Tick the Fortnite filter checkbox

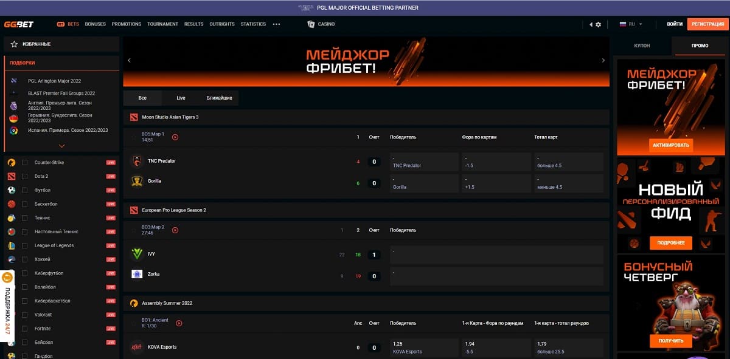point(25,329)
